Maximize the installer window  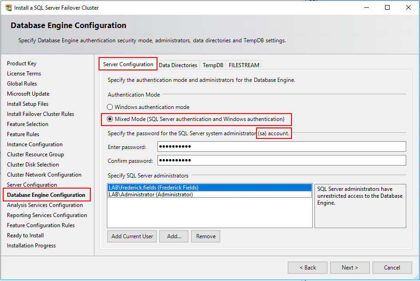tap(387, 7)
